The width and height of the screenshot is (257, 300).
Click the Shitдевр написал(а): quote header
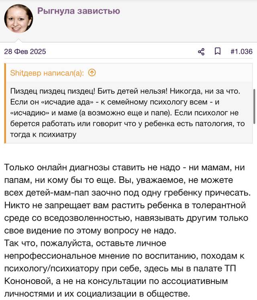[x=47, y=73]
